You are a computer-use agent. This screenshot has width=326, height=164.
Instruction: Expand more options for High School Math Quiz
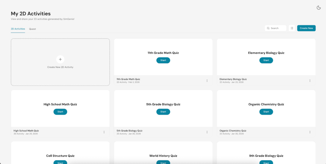coord(104,132)
